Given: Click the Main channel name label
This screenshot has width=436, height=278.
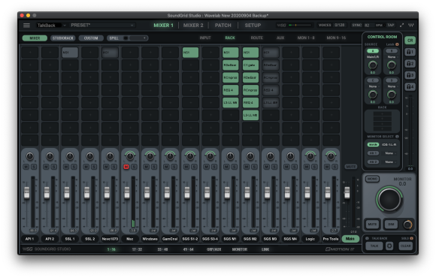Looking at the screenshot, I should click(x=350, y=239).
